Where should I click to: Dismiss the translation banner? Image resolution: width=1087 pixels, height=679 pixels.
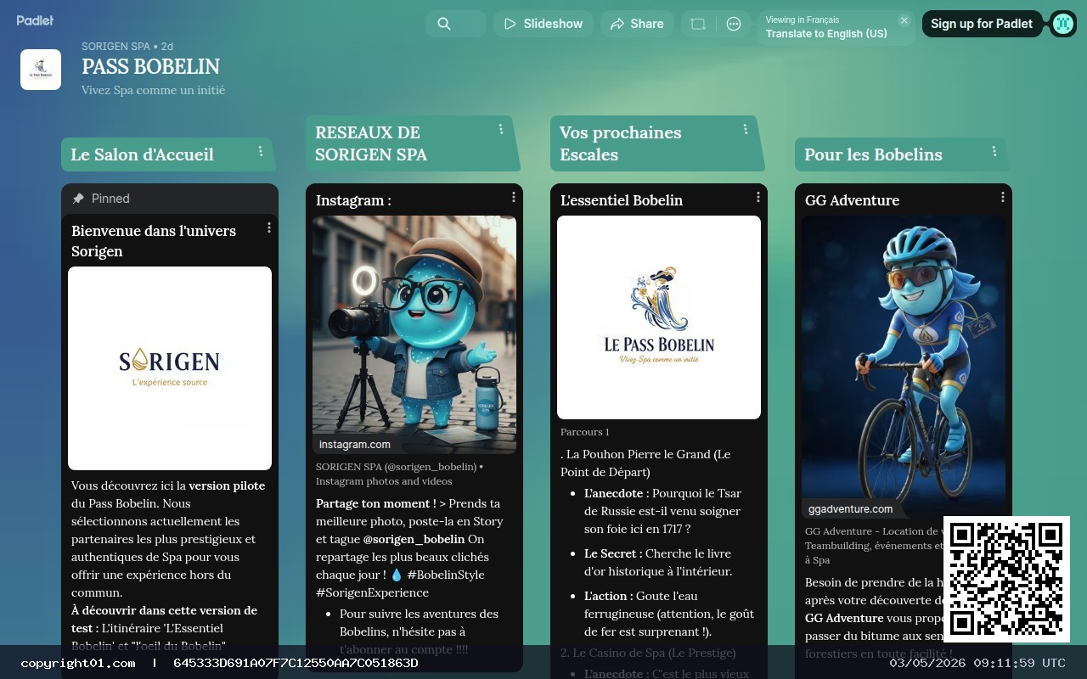(x=904, y=20)
